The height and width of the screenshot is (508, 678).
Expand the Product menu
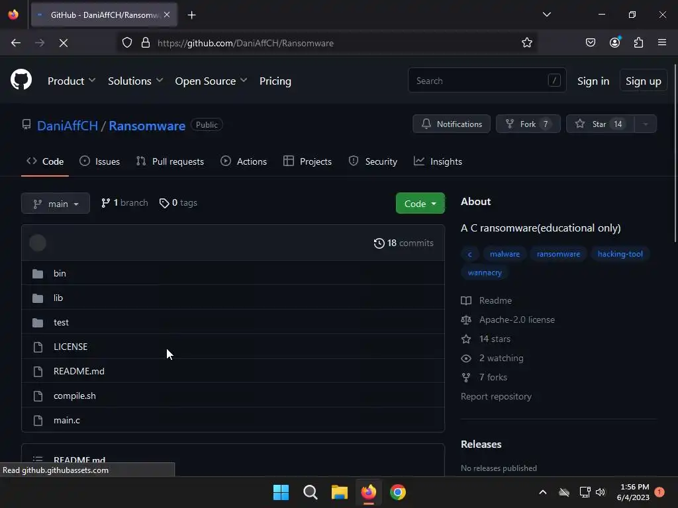tap(72, 81)
